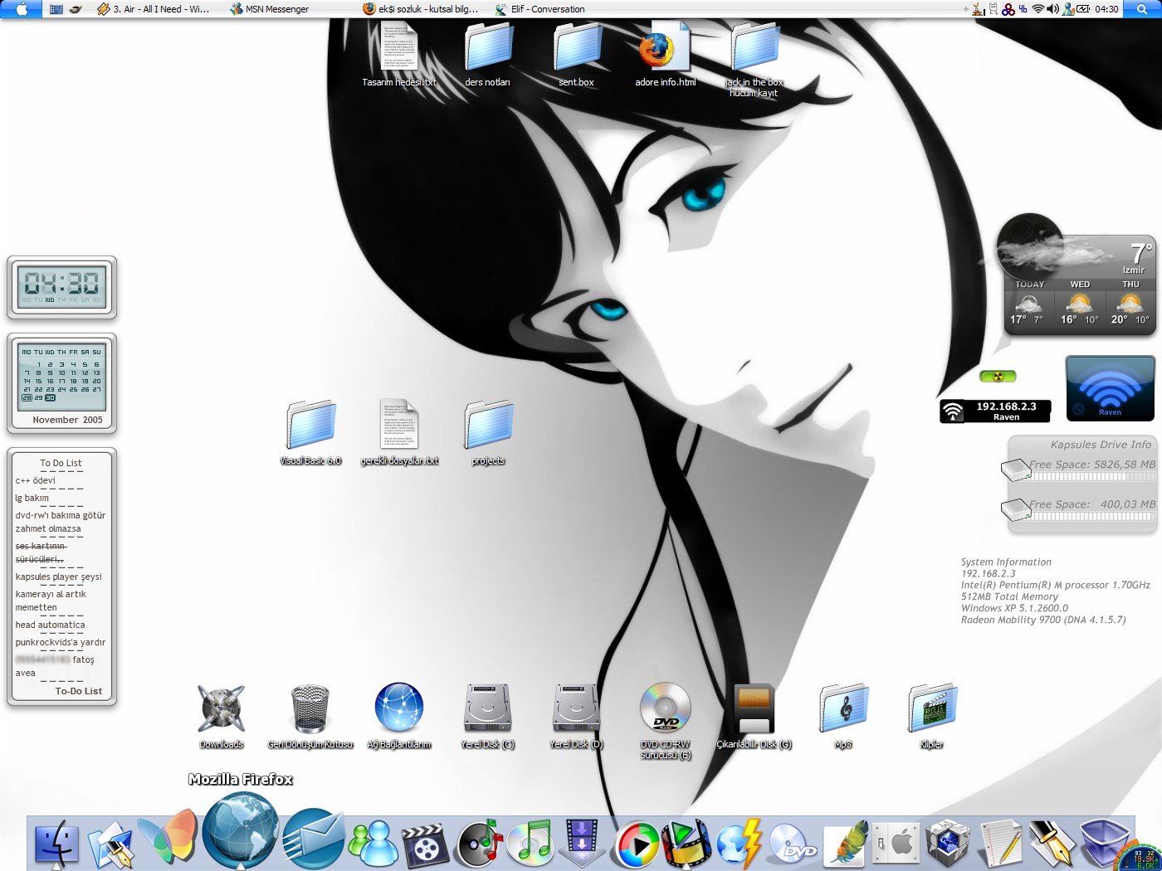Open the Apple menu
1162x871 pixels.
coord(22,9)
